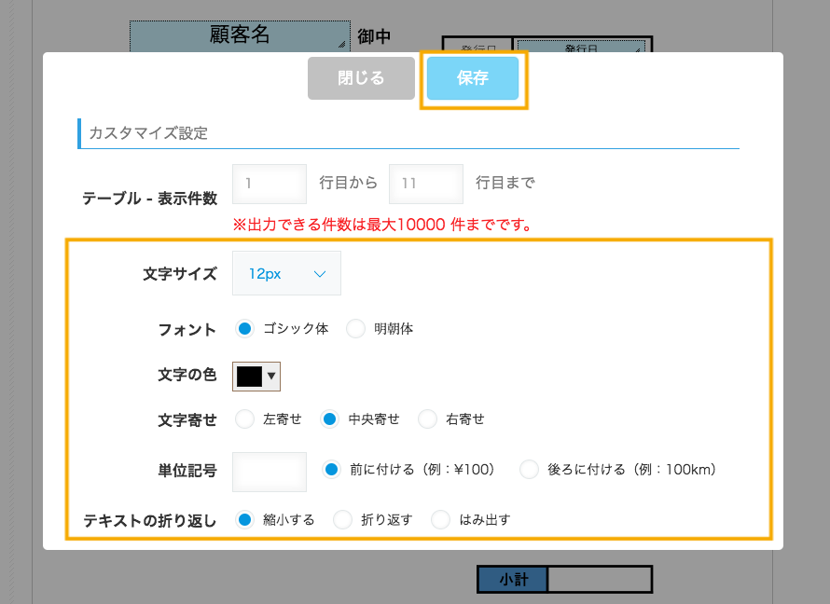This screenshot has width=830, height=604.
Task: Choose 左寄せ text alignment
Action: 245,419
